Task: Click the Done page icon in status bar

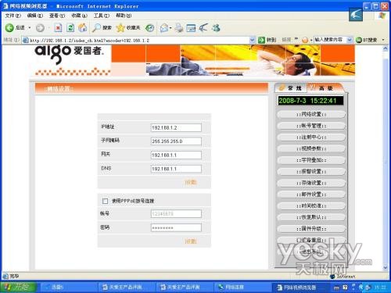Action: (x=5, y=276)
